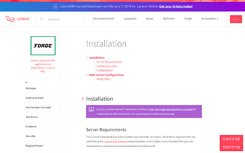Expand the Prologue sidebar section
Viewport: 245px width, 153px height.
[42, 88]
